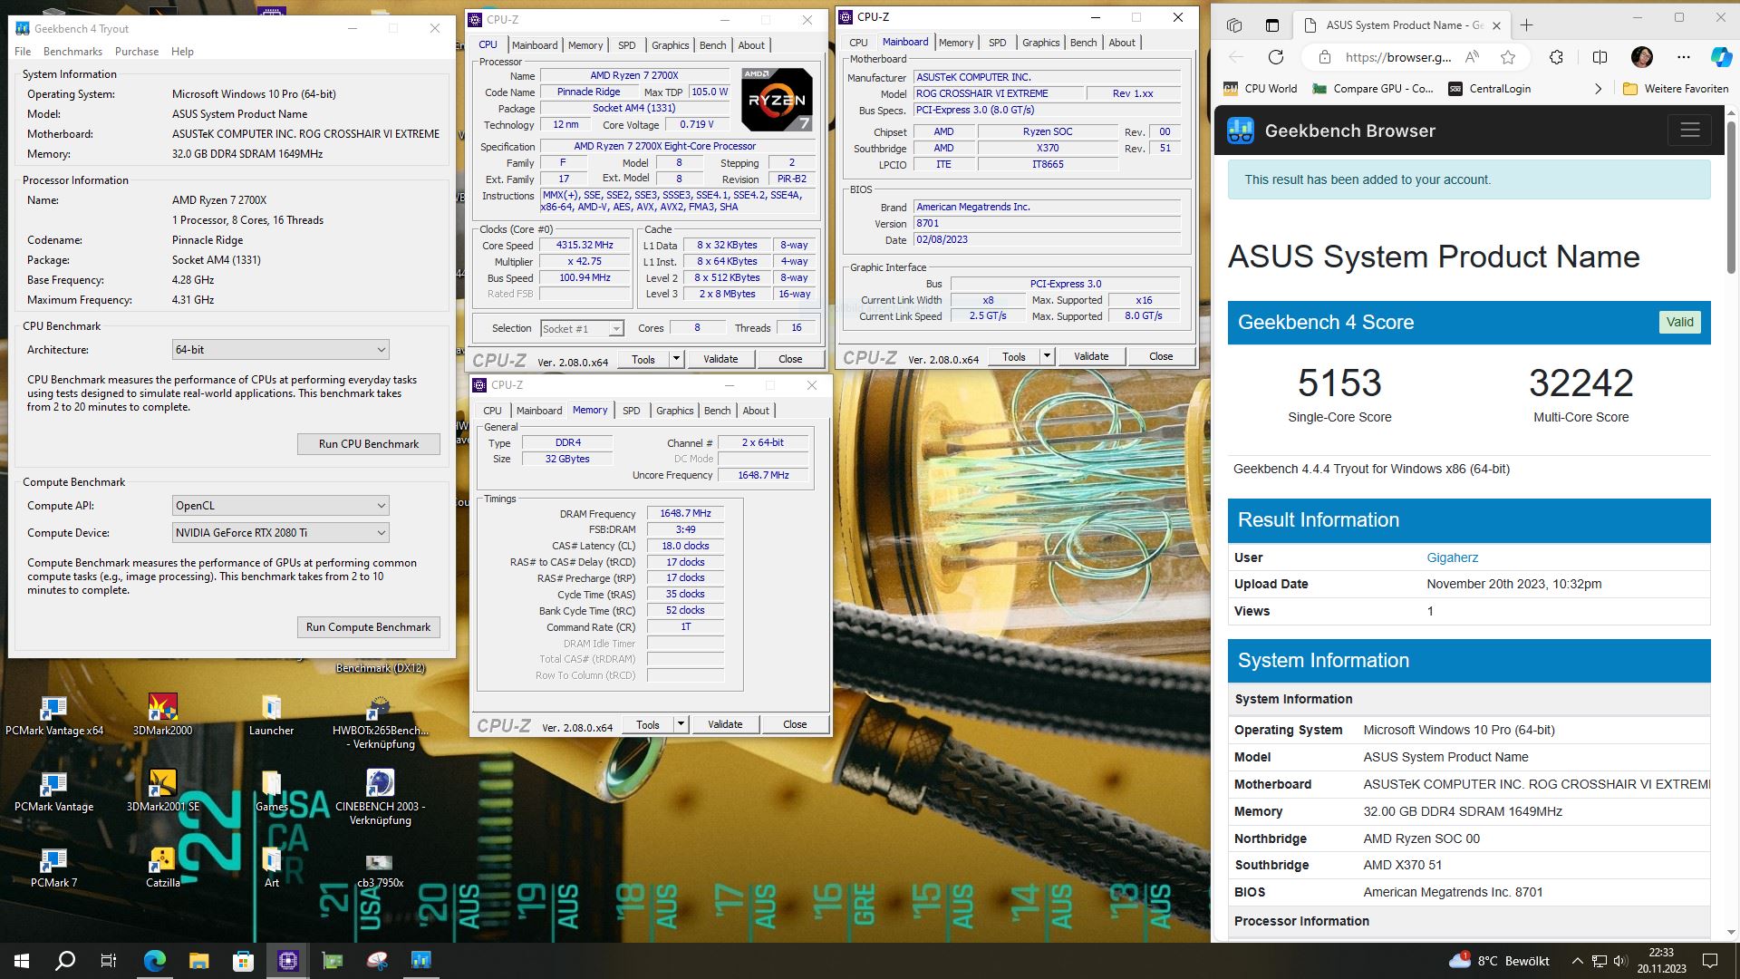Open Catzilla desktop icon
Image resolution: width=1740 pixels, height=979 pixels.
coord(162,868)
